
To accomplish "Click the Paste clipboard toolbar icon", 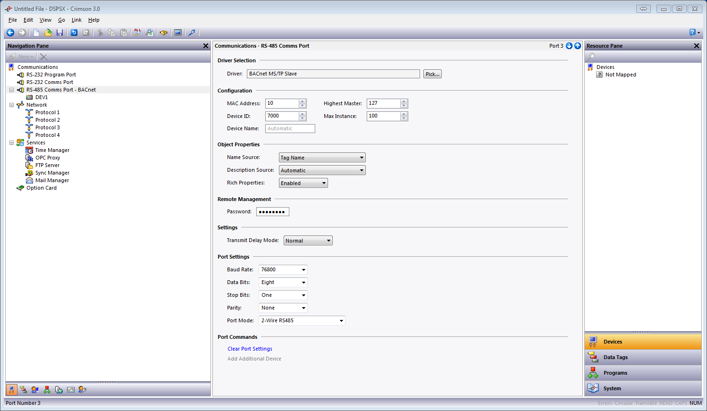I will pos(124,33).
